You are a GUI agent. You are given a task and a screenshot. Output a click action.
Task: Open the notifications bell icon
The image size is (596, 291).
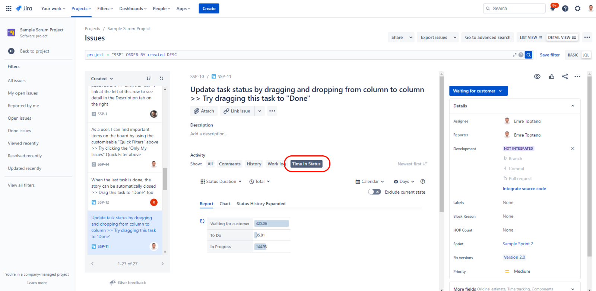[x=553, y=9]
